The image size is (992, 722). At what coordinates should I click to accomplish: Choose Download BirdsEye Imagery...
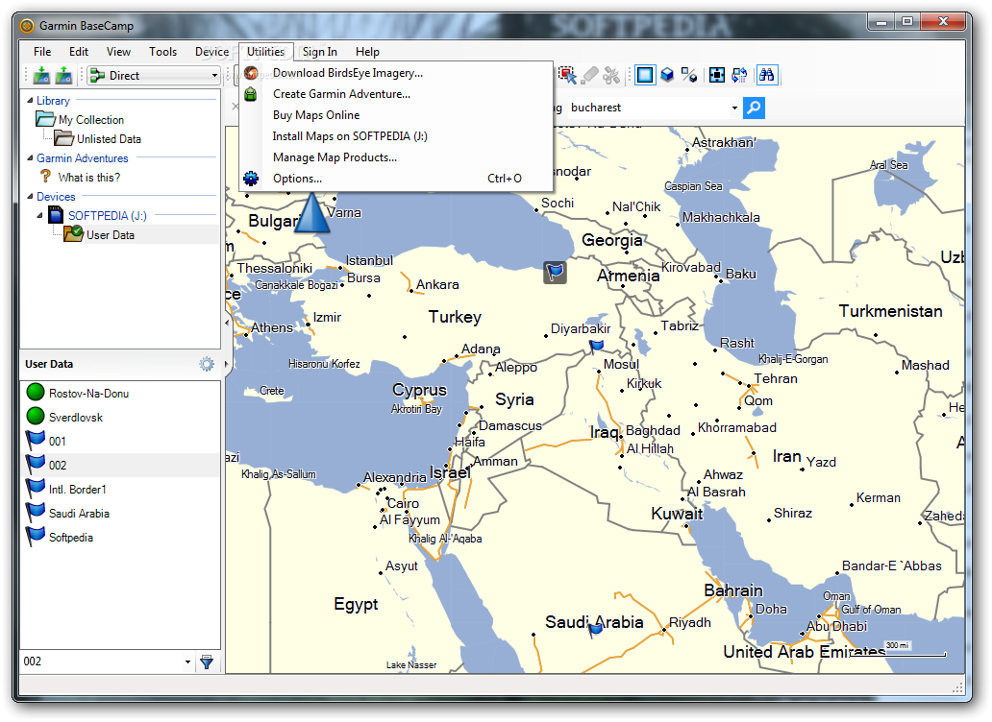point(395,73)
